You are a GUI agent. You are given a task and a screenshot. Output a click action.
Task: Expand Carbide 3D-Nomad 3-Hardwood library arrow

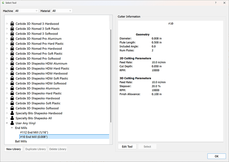(7, 24)
